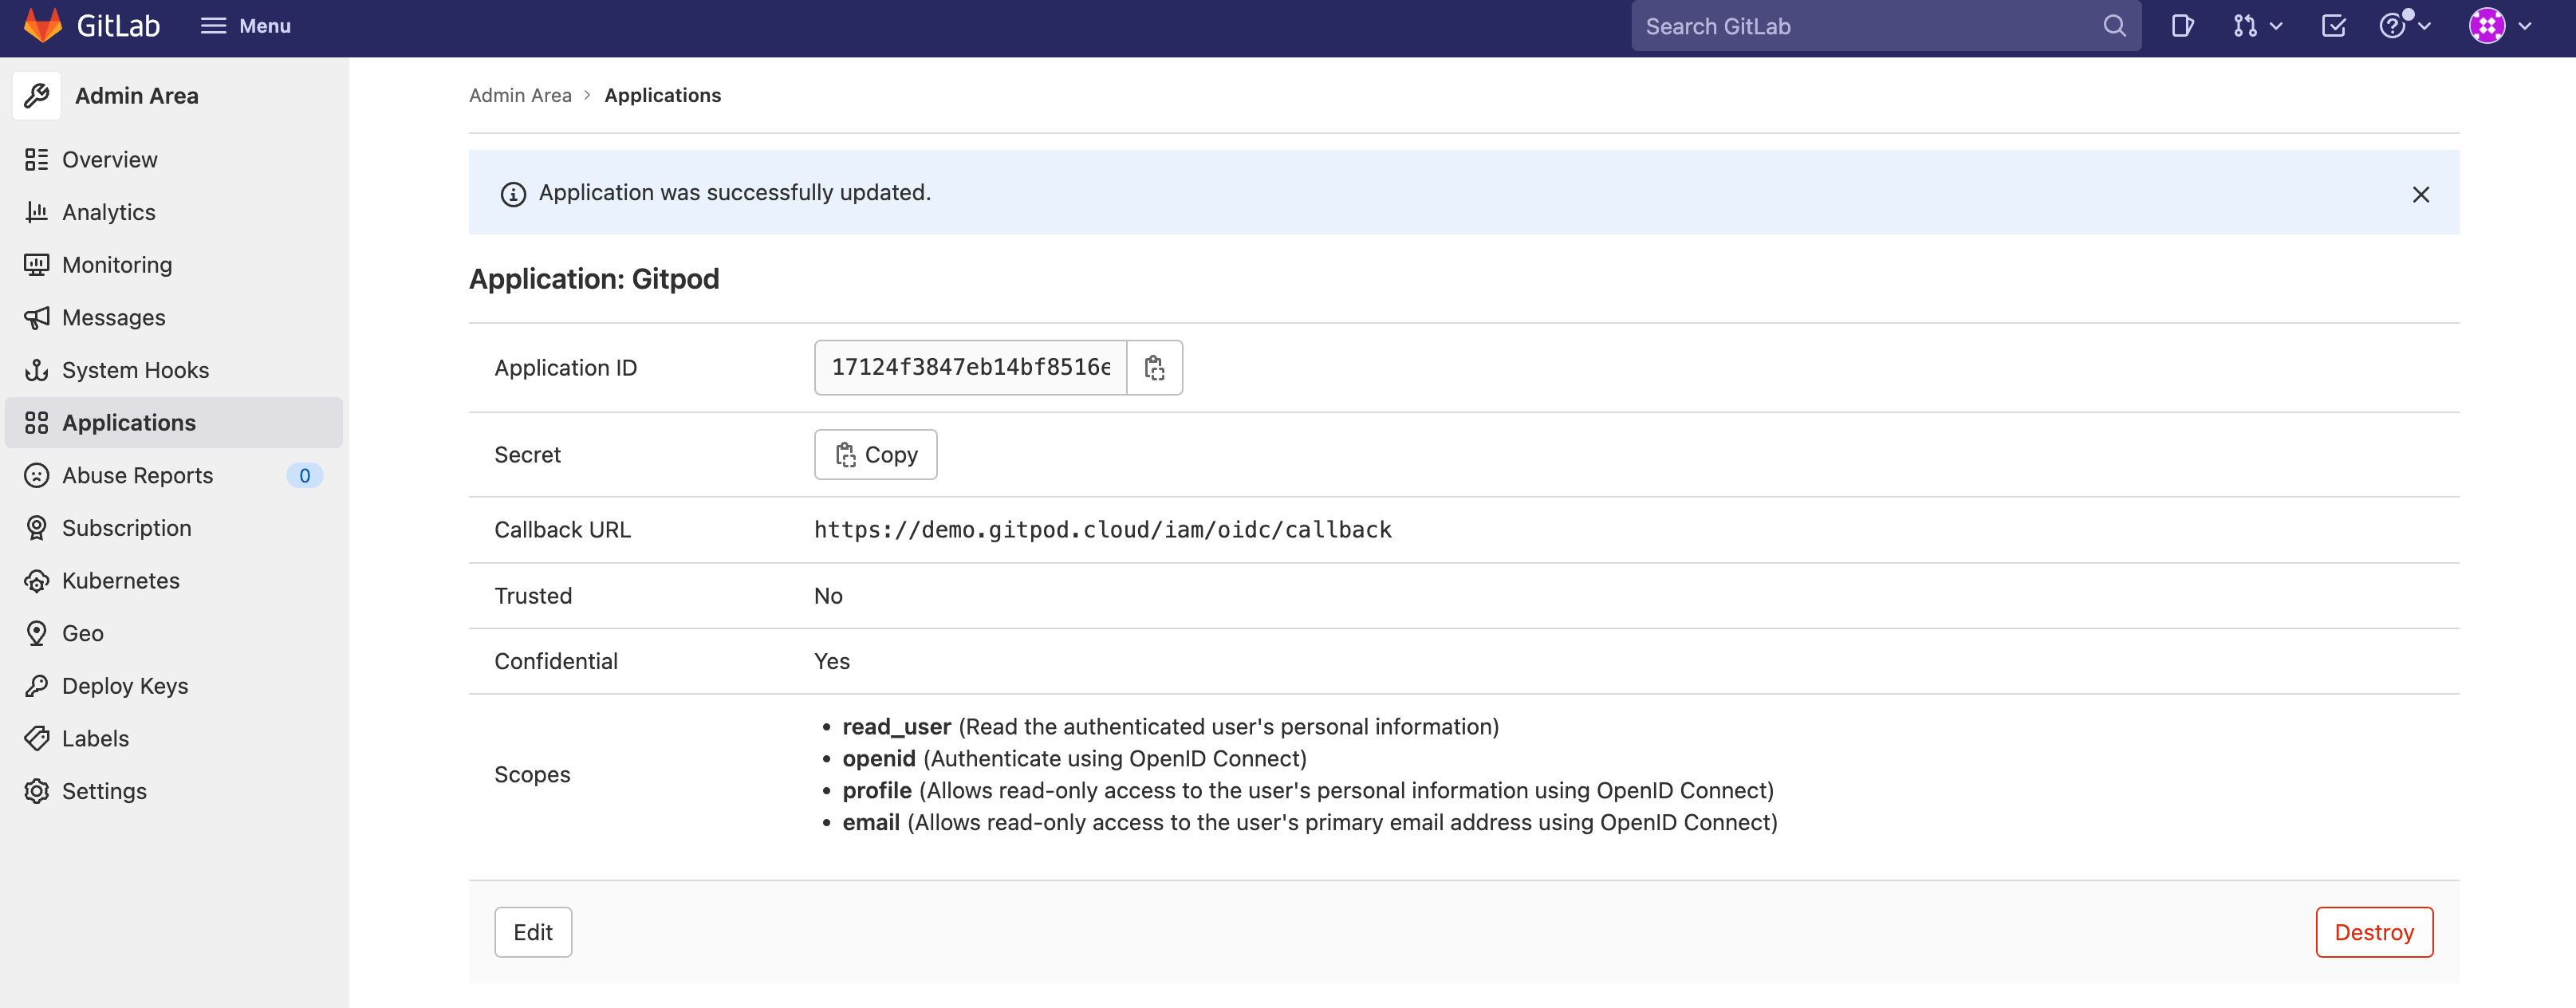The width and height of the screenshot is (2576, 1008).
Task: Dismiss the successfully updated alert
Action: [x=2420, y=194]
